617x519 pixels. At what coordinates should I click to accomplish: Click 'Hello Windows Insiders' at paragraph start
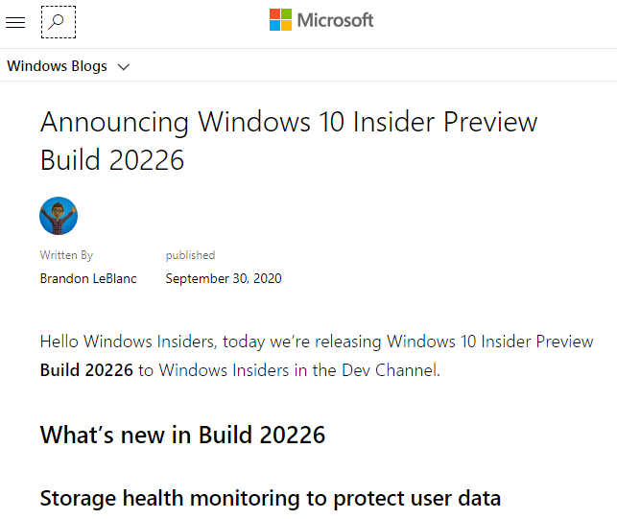coord(127,342)
